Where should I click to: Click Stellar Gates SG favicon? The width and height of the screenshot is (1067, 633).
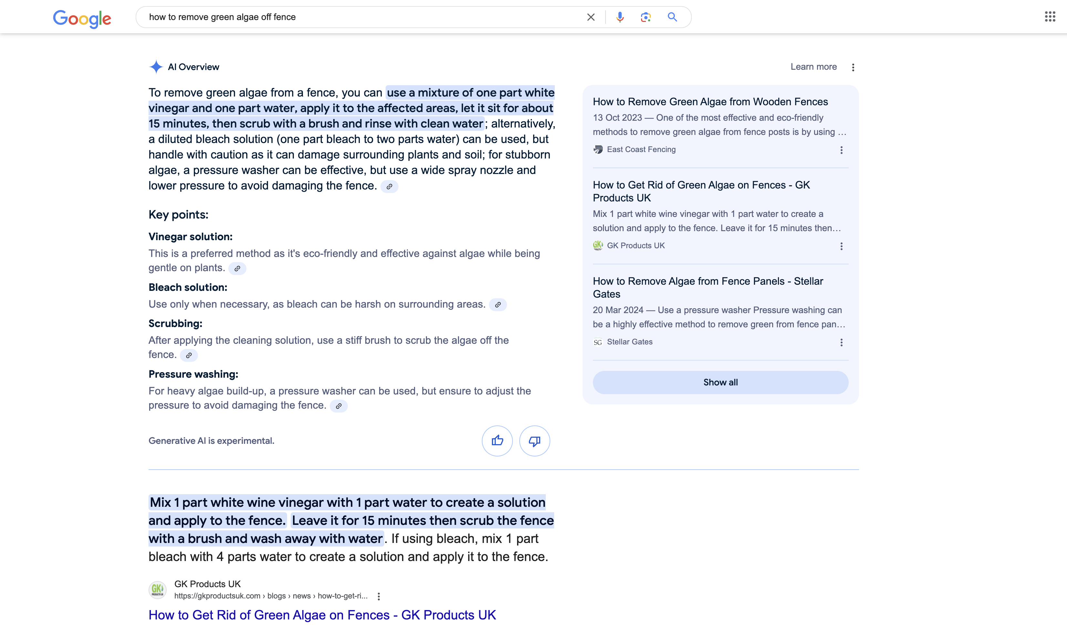(x=598, y=342)
